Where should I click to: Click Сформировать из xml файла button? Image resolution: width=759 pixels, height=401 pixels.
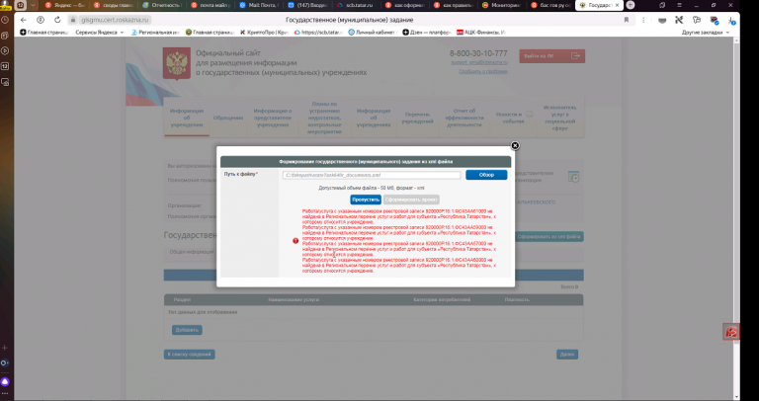pos(548,237)
